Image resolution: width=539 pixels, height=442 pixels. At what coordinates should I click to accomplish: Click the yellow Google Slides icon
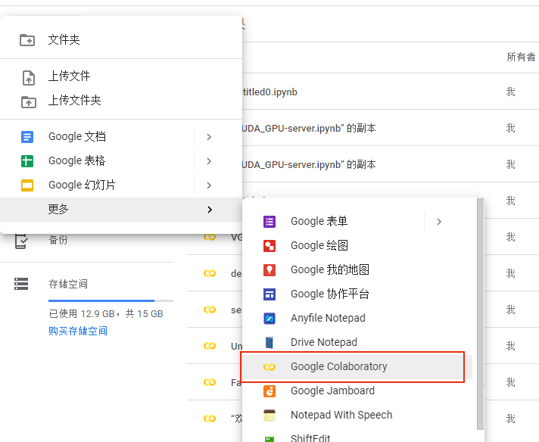(x=27, y=185)
